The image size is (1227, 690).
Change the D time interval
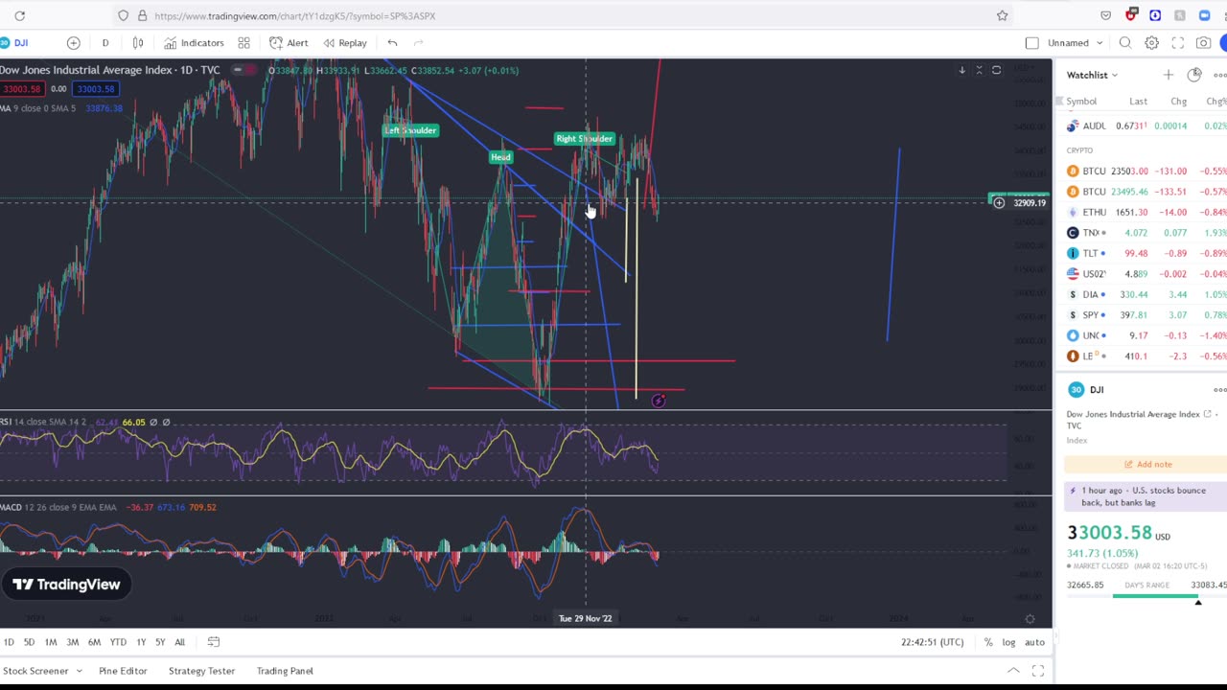tap(105, 43)
